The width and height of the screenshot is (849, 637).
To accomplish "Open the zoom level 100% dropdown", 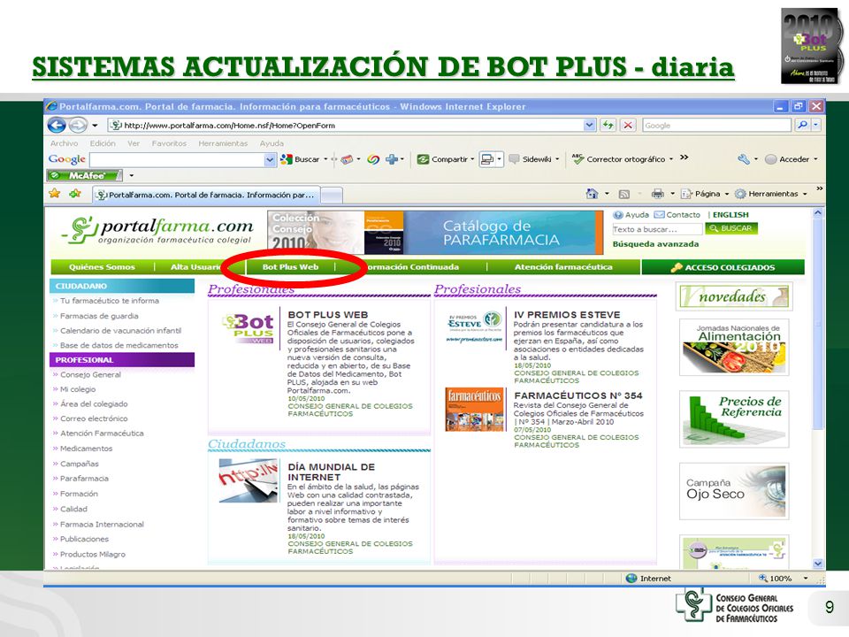I will click(x=806, y=579).
